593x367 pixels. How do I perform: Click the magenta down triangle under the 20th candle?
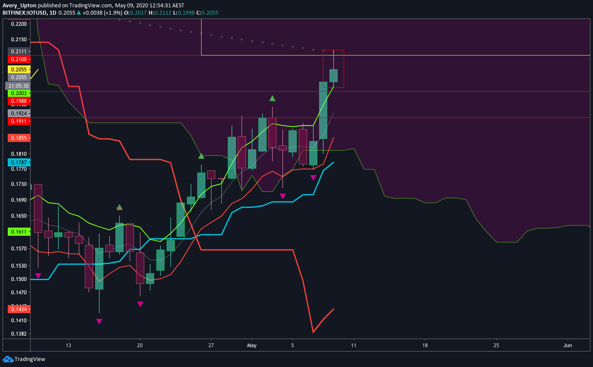[x=140, y=304]
